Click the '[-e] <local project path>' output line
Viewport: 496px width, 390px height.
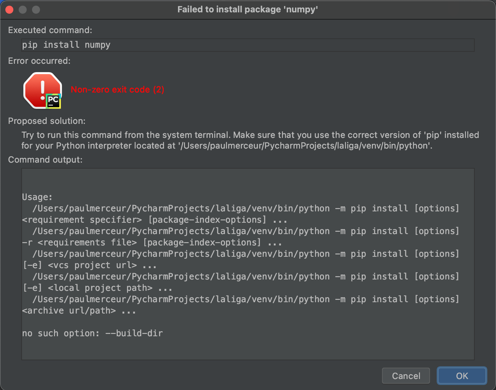[97, 288]
